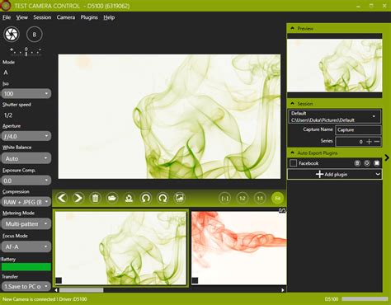
Task: Click the first zoom button left of 1:2
Action: [x=225, y=198]
